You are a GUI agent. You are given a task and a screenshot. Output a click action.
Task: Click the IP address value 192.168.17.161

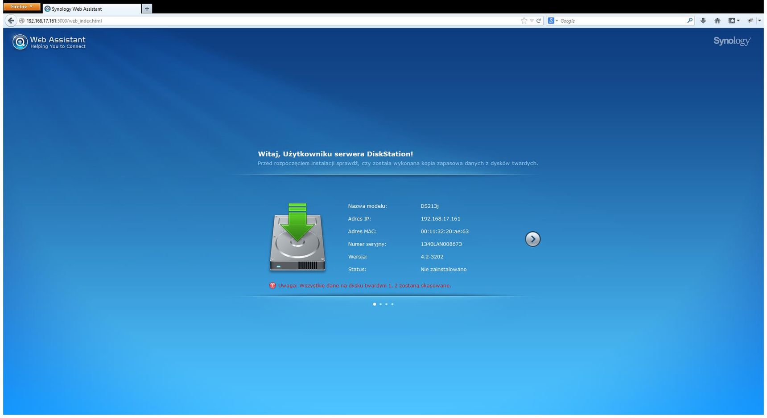point(440,218)
